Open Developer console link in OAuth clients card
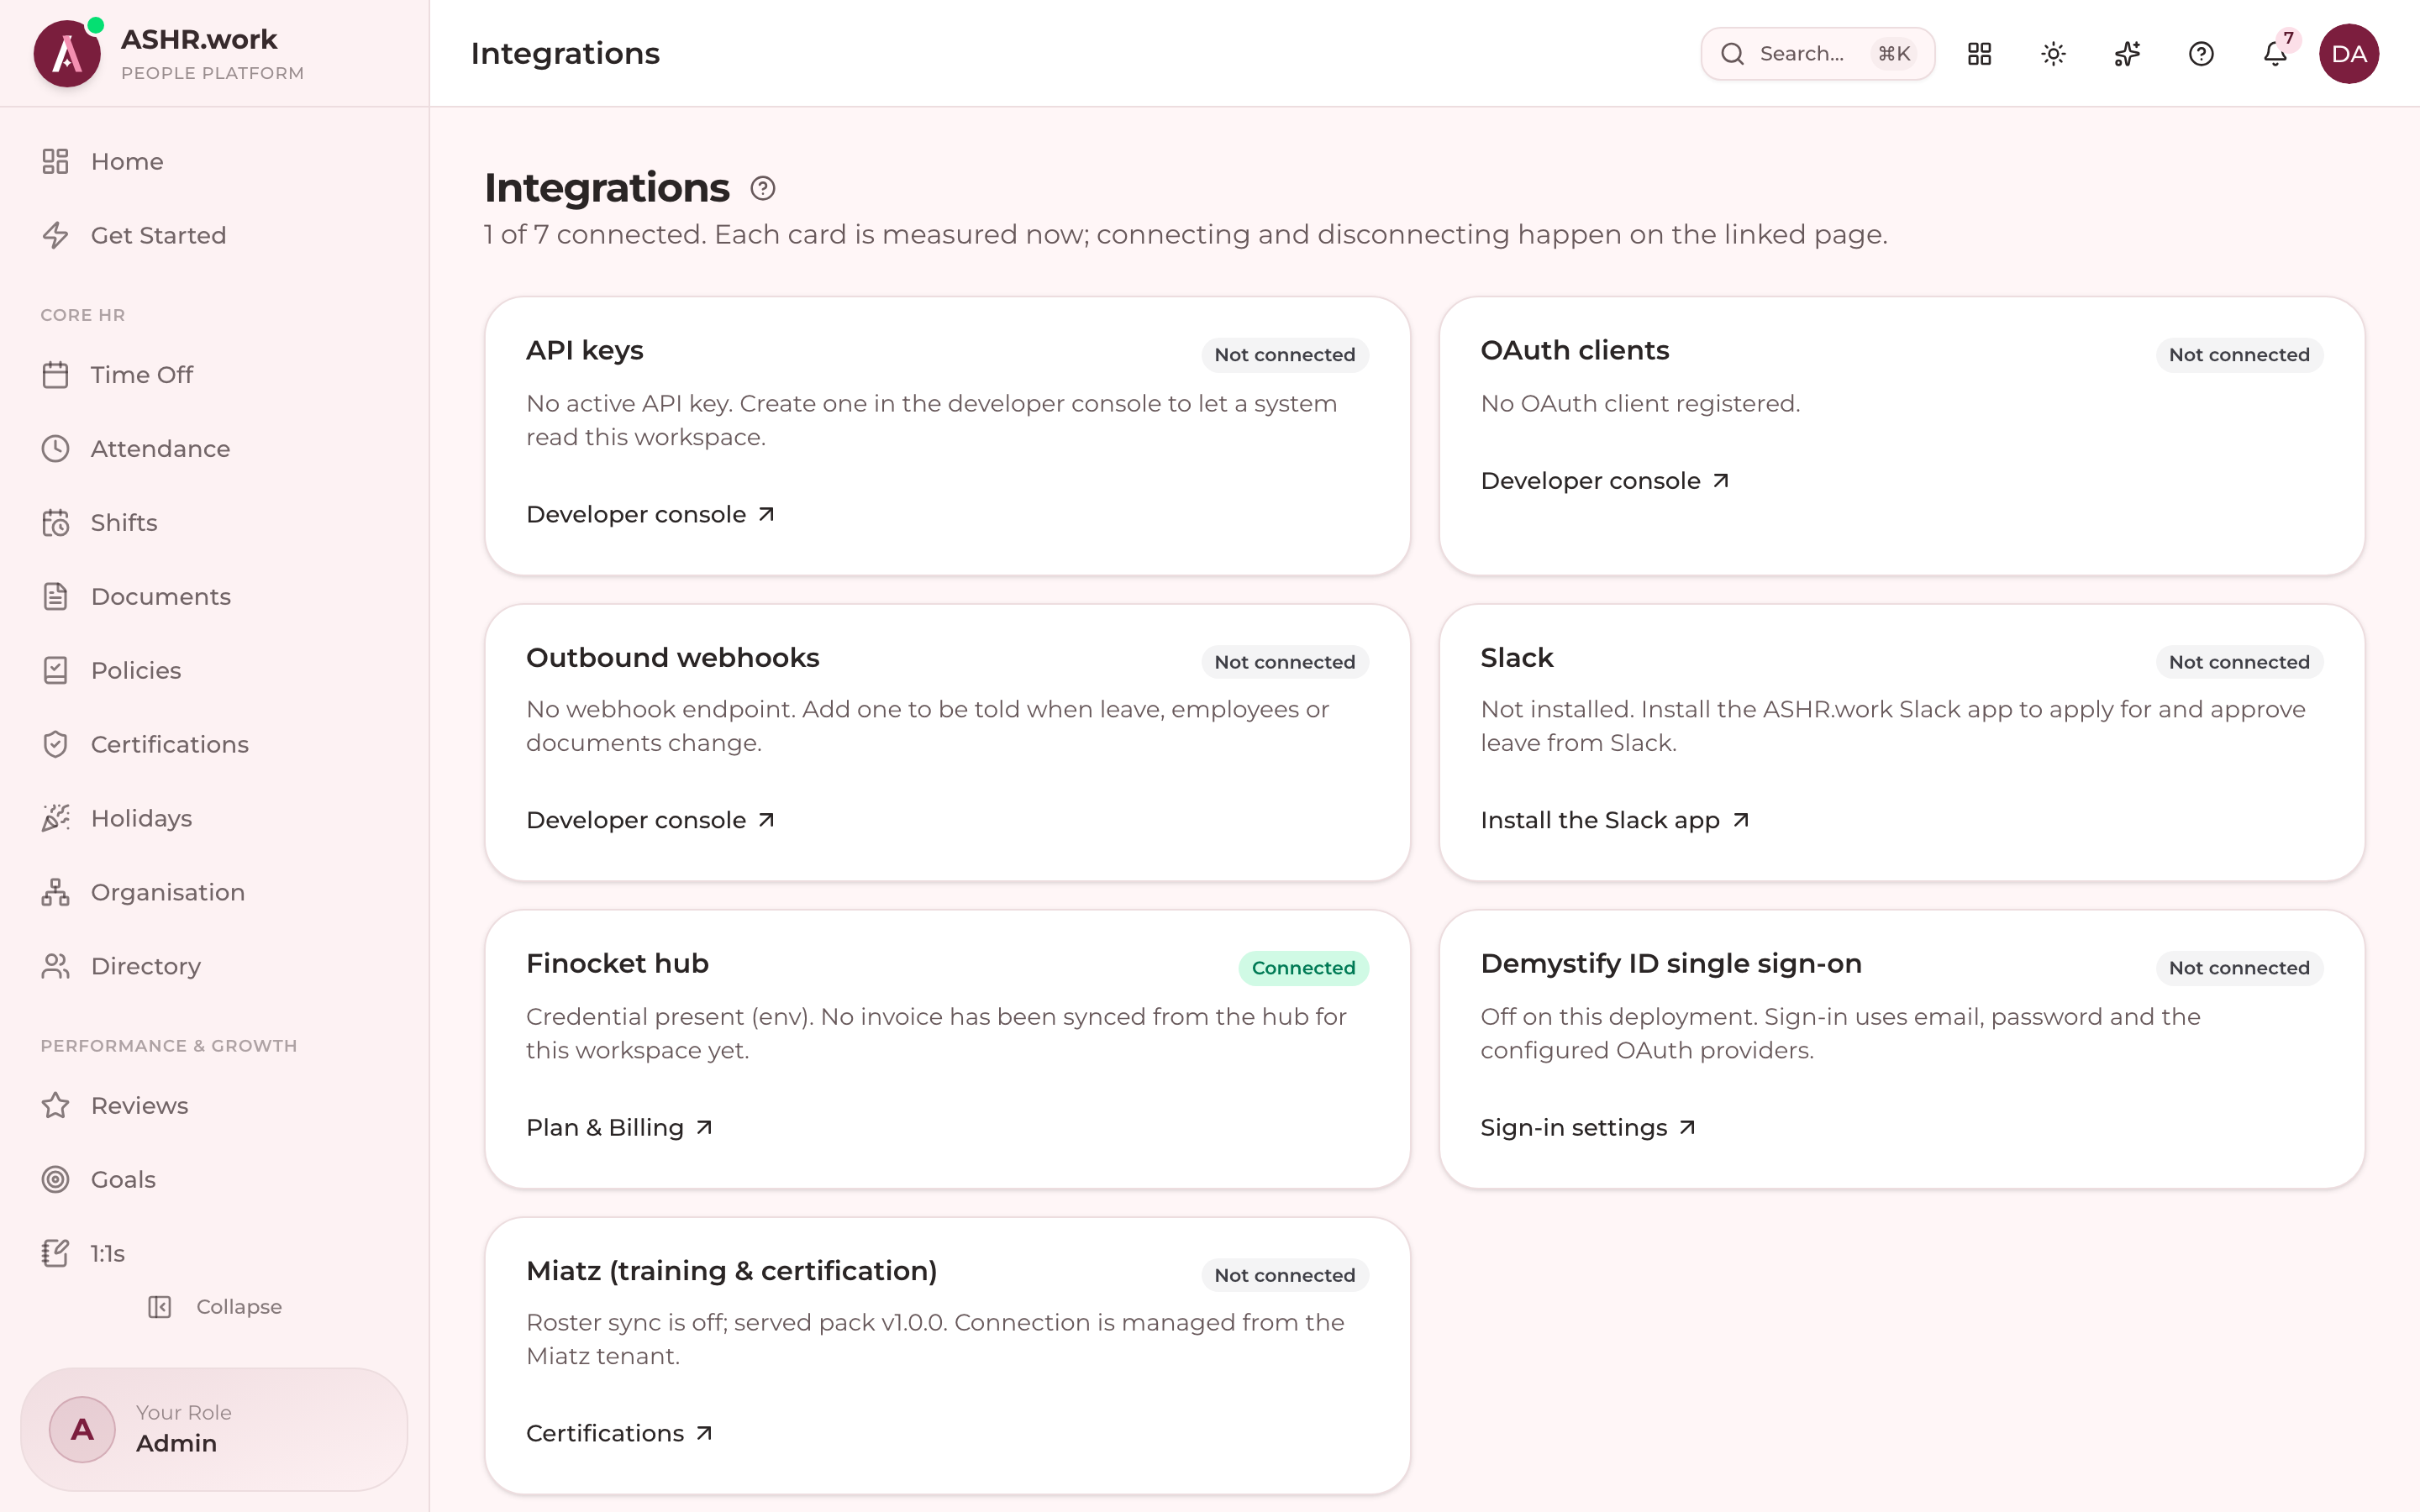The width and height of the screenshot is (2420, 1512). point(1605,481)
